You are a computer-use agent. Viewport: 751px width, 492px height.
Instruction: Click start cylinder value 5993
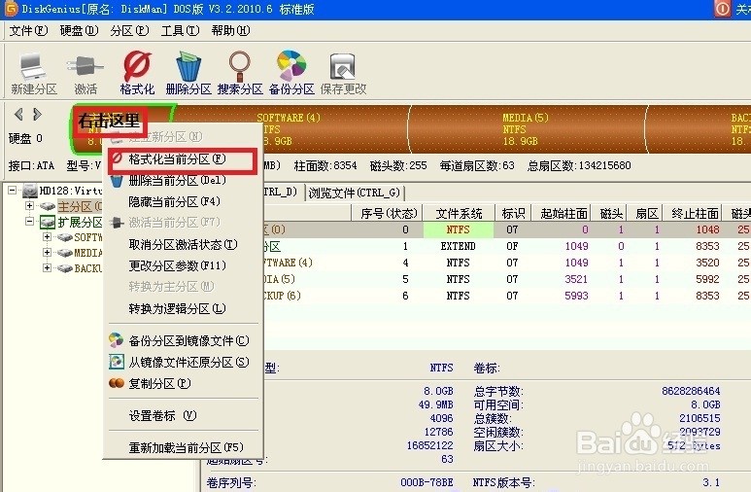(x=576, y=296)
